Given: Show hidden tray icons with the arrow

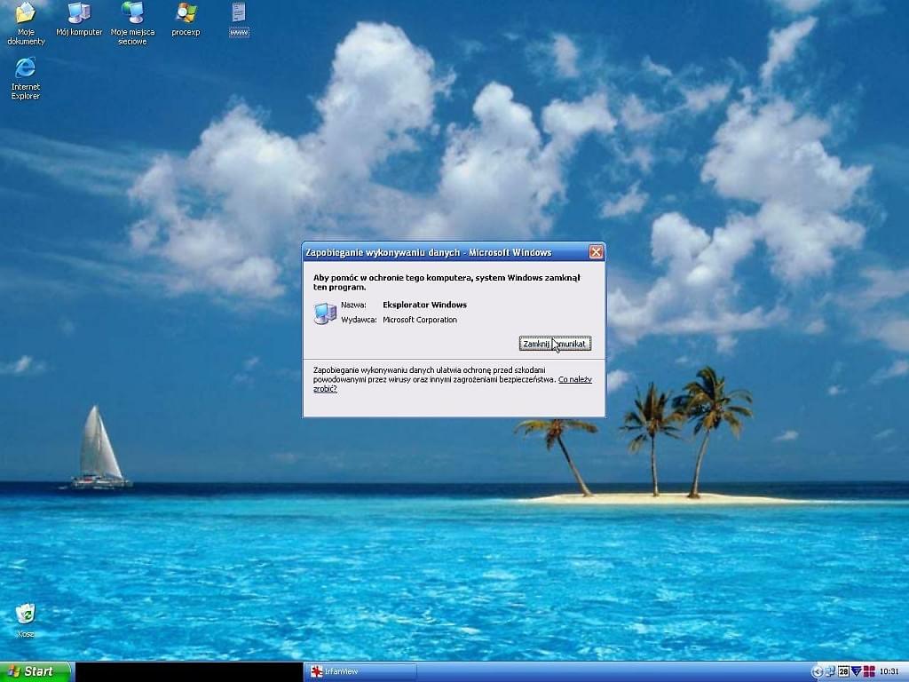Looking at the screenshot, I should (818, 671).
